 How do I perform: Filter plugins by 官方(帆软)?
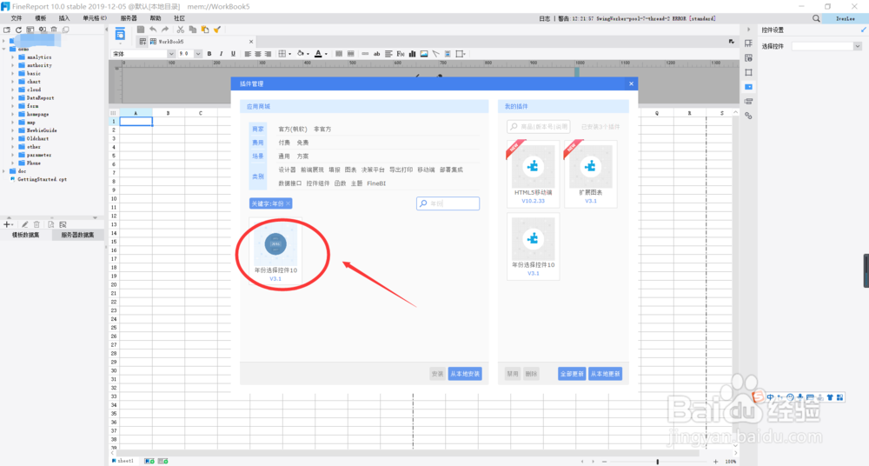(x=293, y=129)
